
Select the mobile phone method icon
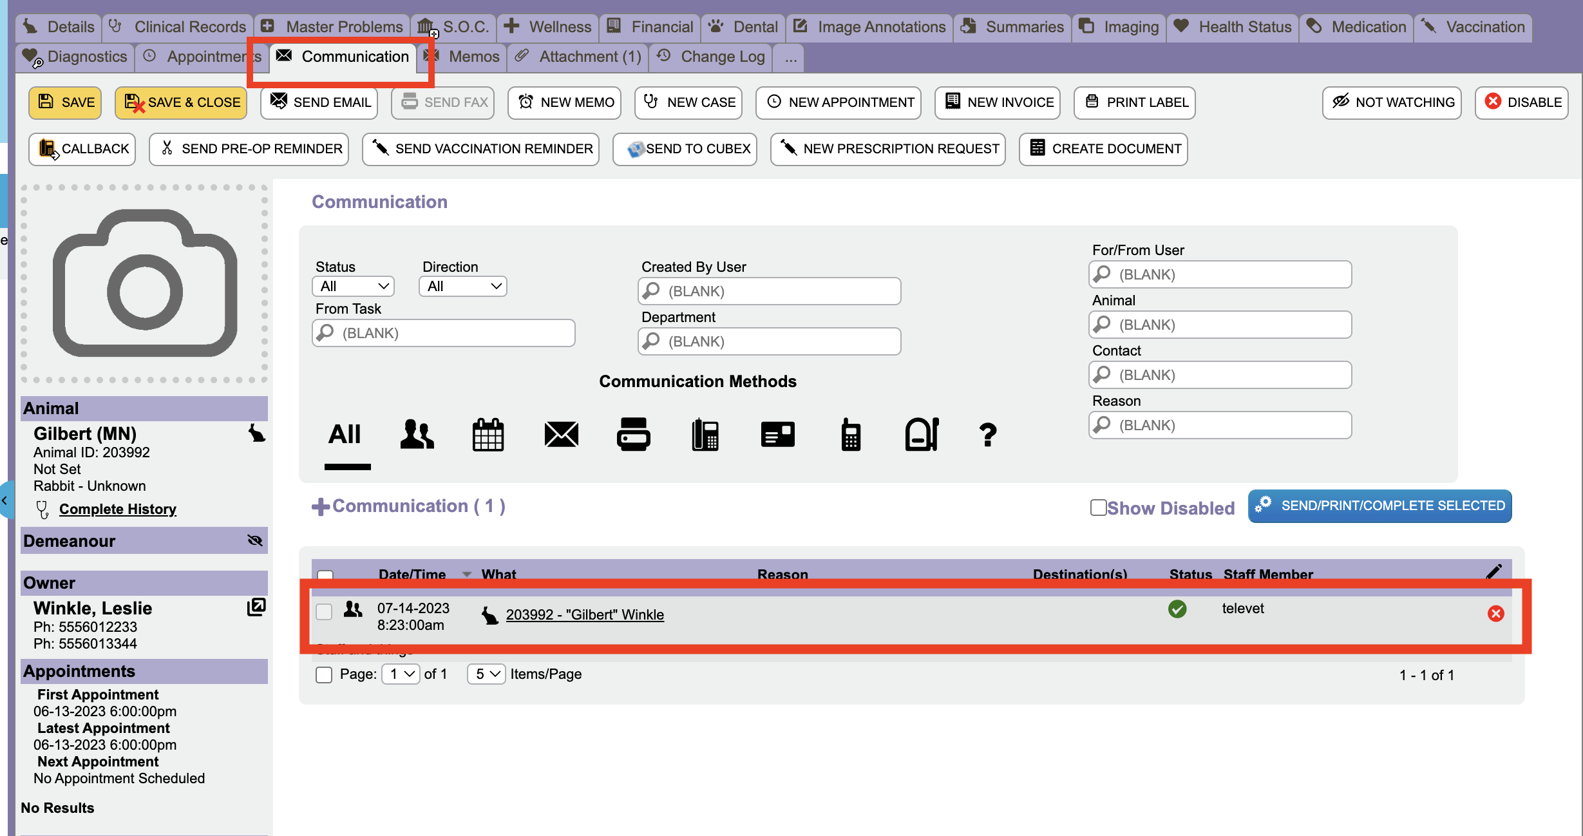(850, 435)
